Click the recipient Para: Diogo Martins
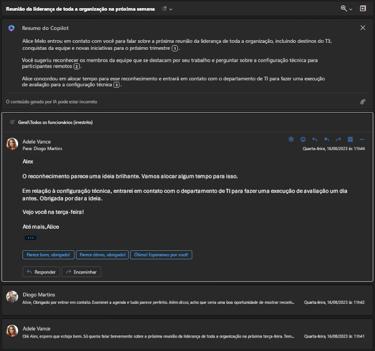 pyautogui.click(x=42, y=148)
